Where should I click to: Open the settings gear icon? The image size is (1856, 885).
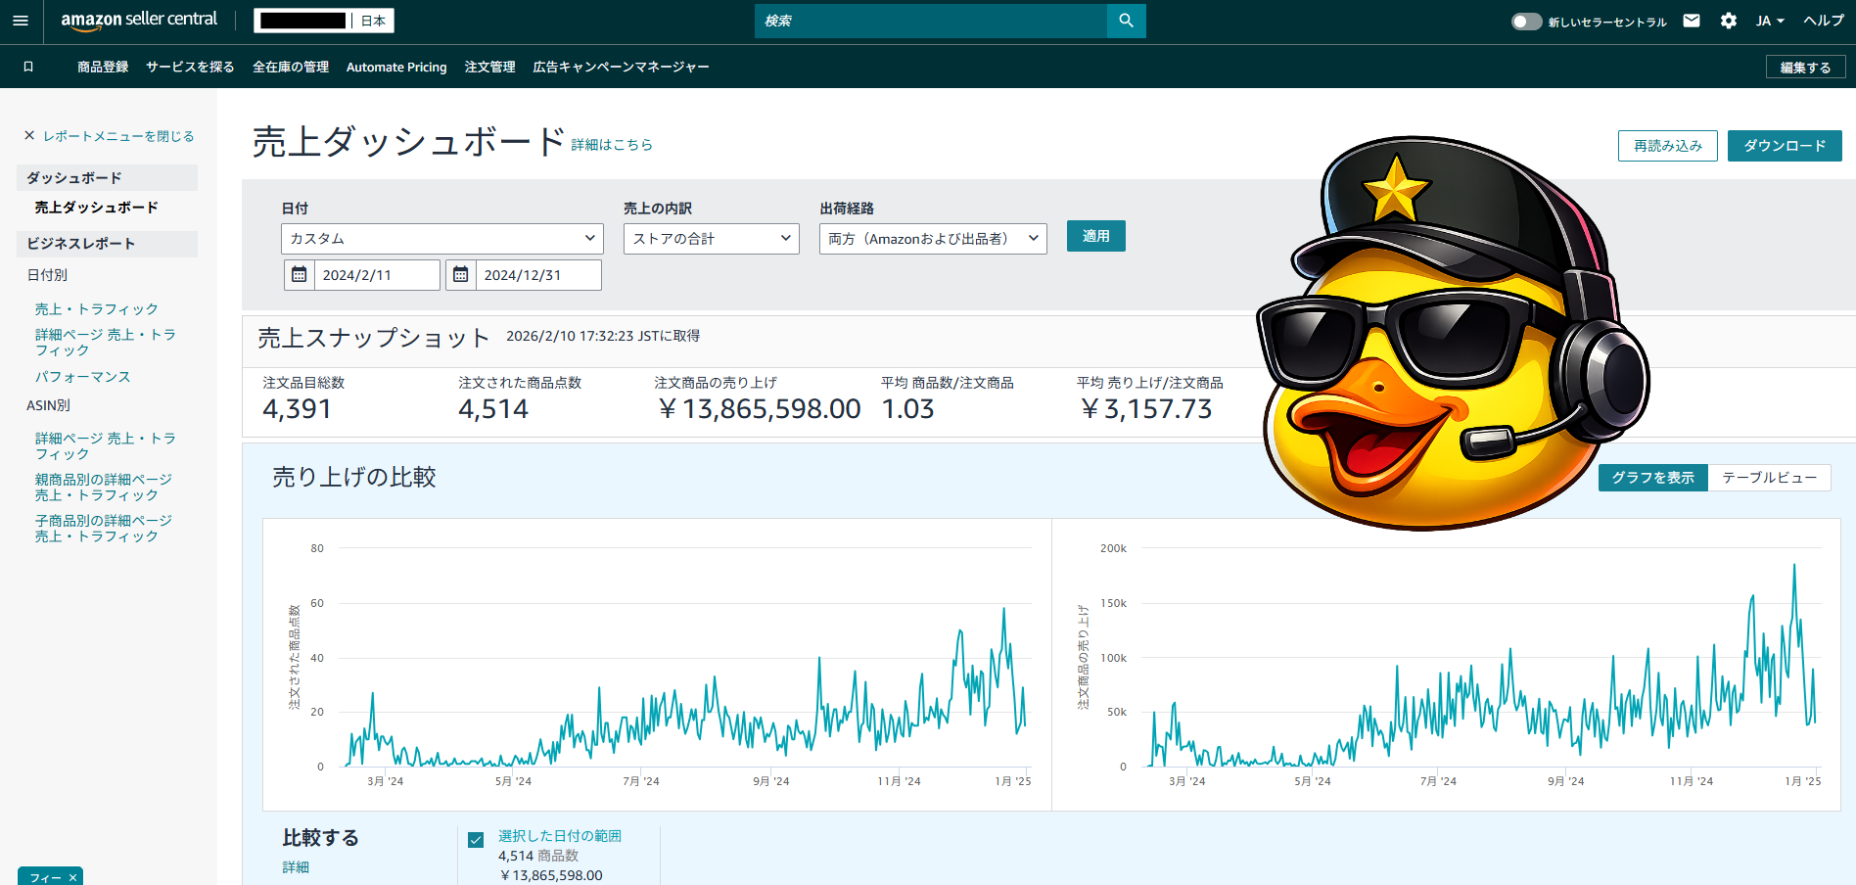tap(1729, 21)
